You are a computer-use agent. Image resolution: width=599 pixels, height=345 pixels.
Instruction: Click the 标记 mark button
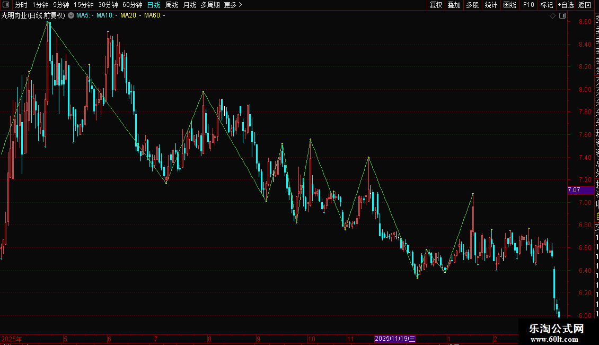pos(547,5)
